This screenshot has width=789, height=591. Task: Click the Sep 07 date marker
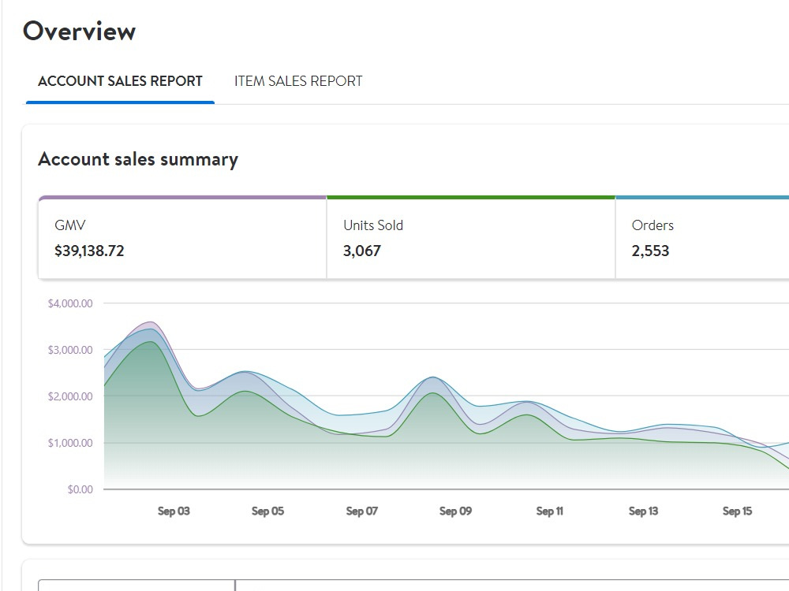point(362,511)
